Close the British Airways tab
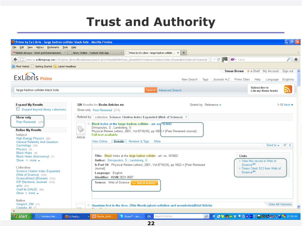The image size is (302, 226). pos(65,53)
